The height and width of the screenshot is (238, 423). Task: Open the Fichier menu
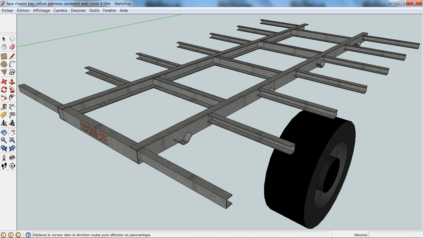7,11
